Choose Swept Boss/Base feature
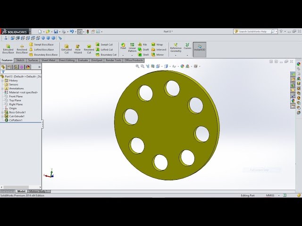302x226 pixels. pyautogui.click(x=41, y=44)
